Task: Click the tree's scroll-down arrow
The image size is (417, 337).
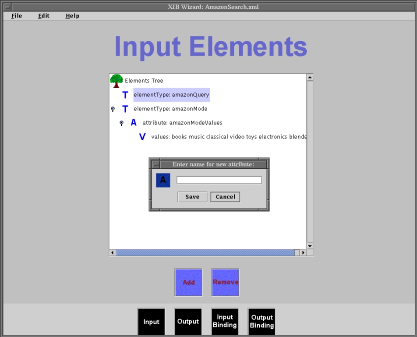Action: coord(310,246)
